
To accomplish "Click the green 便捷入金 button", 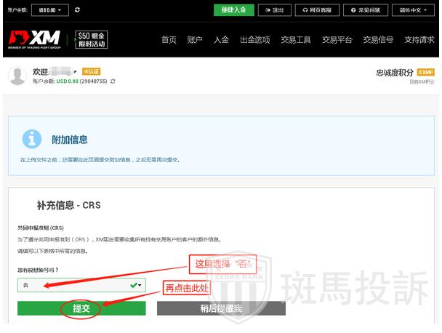I will click(233, 10).
